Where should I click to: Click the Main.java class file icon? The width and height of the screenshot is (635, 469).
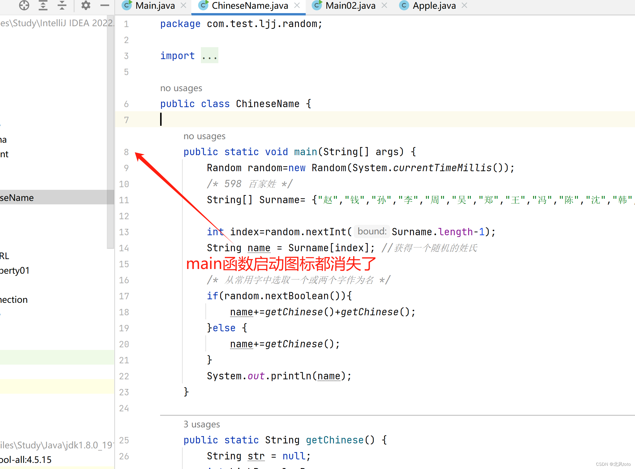[127, 5]
